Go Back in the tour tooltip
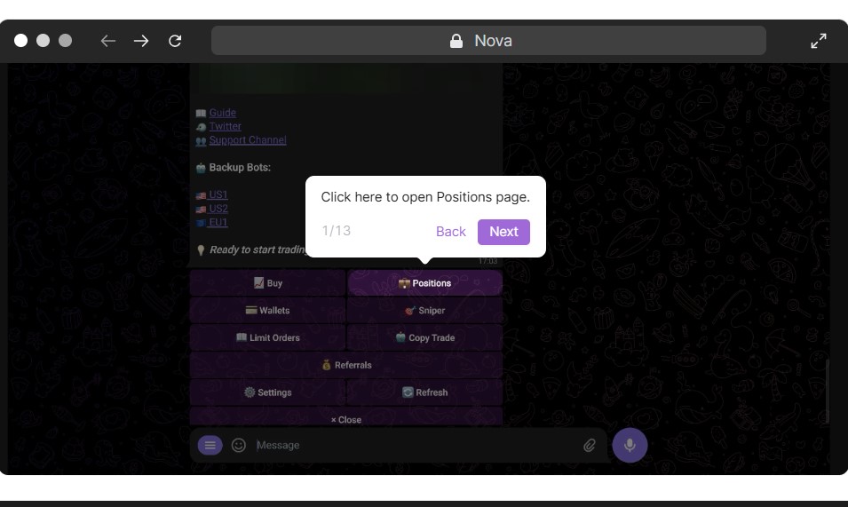The height and width of the screenshot is (507, 848). 450,232
